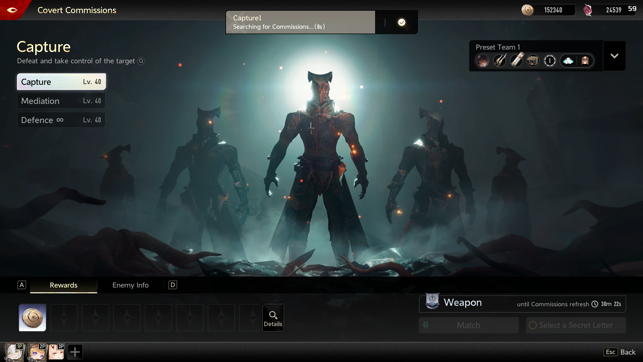Open the Weapon commission type selector
The image size is (643, 362).
click(x=462, y=303)
